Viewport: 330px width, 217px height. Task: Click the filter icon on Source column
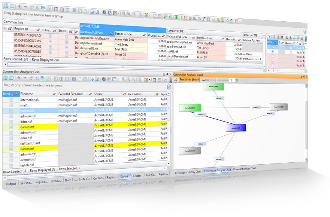tap(124, 94)
